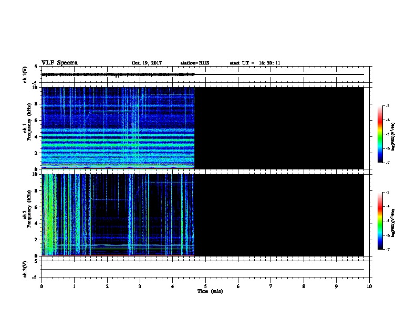The width and height of the screenshot is (416, 321).
Task: Click the time axis tick label "7"
Action: point(271,286)
